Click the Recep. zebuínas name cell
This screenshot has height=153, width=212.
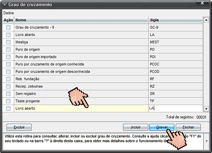pos(81,86)
